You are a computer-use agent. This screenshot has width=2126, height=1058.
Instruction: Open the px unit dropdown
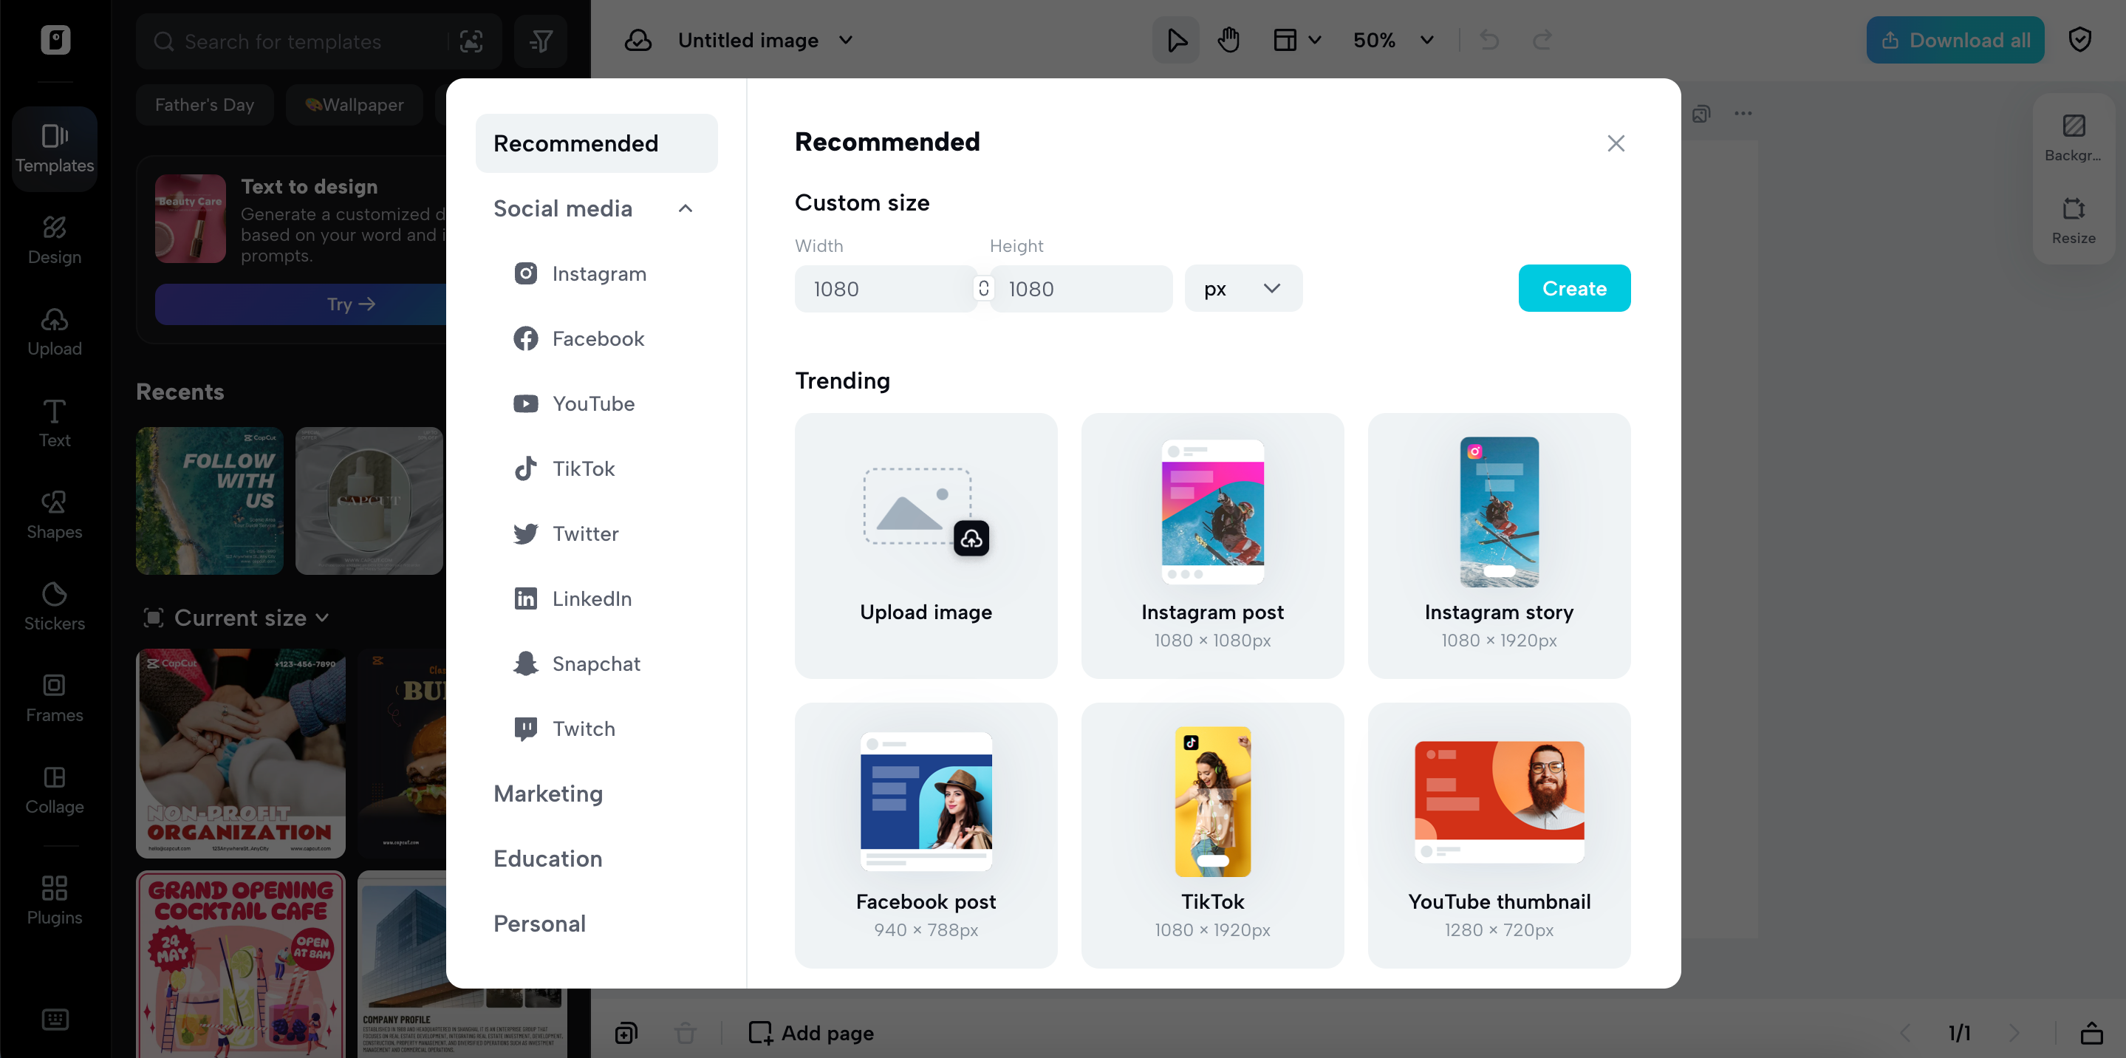(1242, 288)
